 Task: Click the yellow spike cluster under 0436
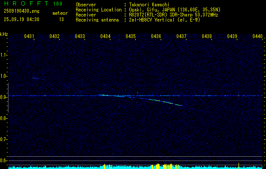point(158,166)
